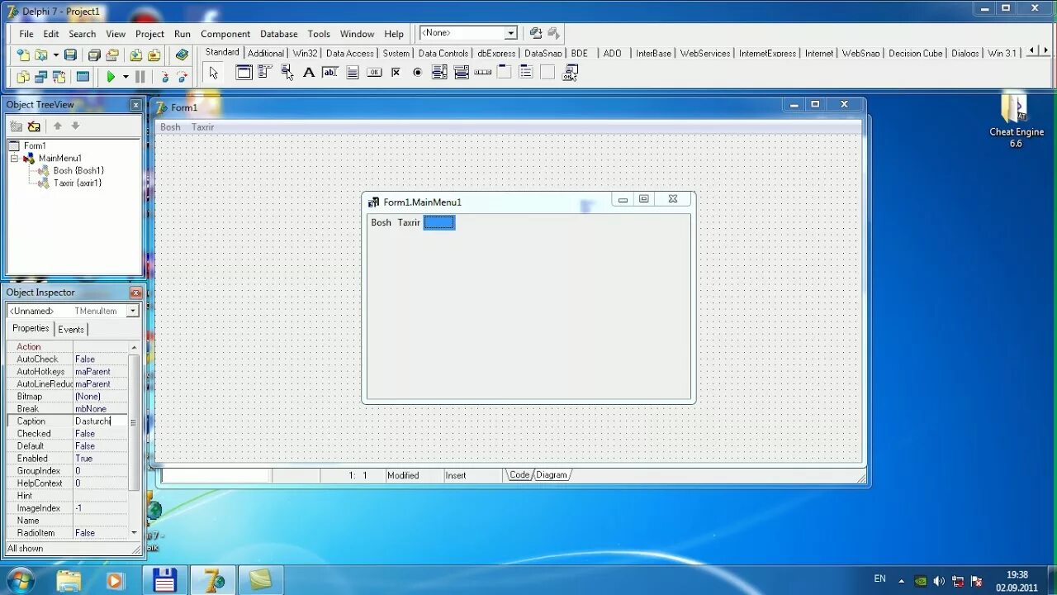
Task: Click the Enabled property value True
Action: coord(100,459)
